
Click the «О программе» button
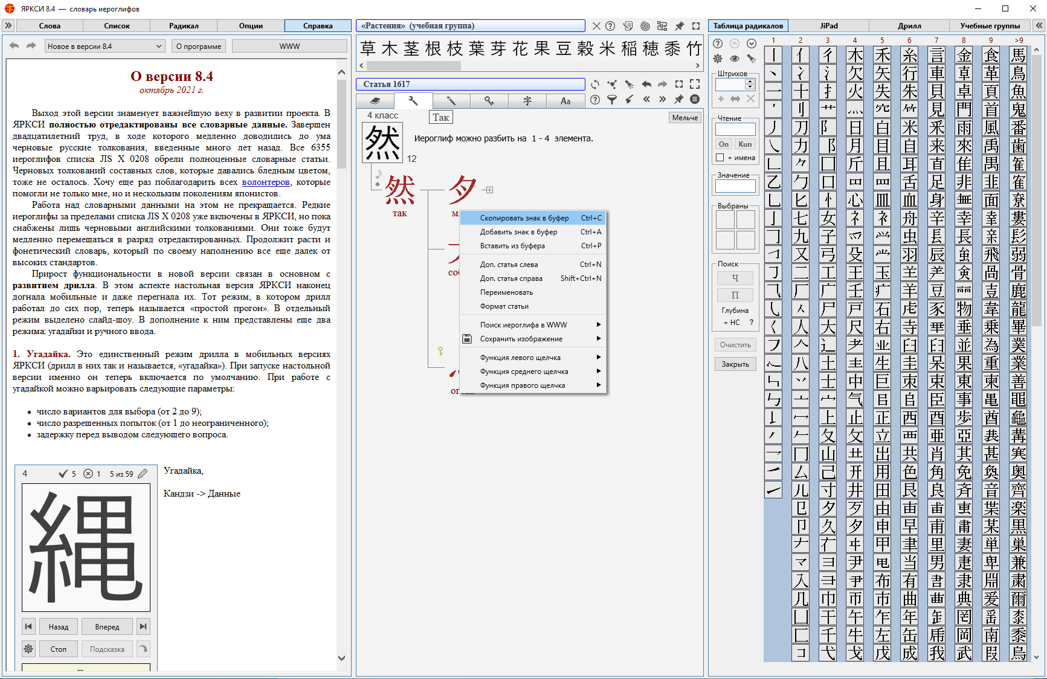(x=199, y=46)
